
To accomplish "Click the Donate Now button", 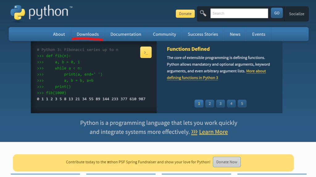I will click(x=227, y=162).
